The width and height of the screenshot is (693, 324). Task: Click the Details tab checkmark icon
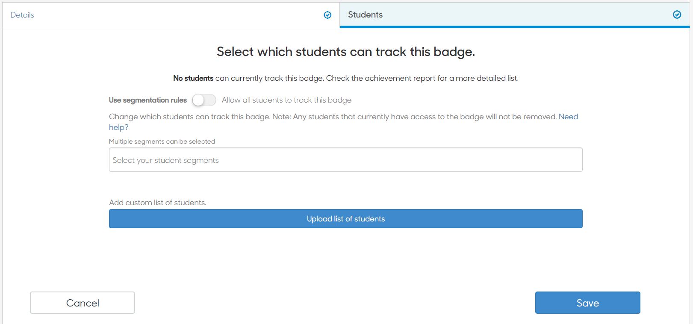[327, 15]
